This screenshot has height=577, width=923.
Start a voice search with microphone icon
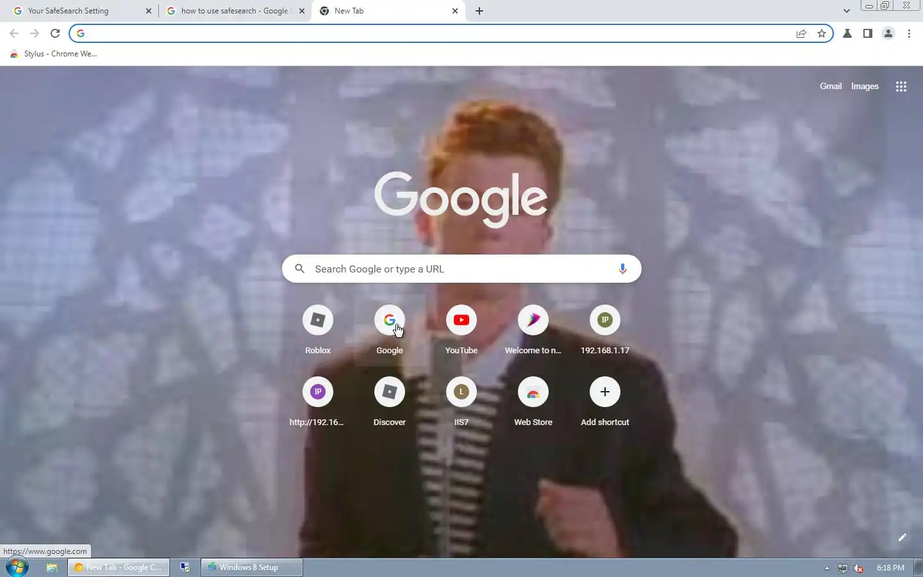pyautogui.click(x=622, y=269)
